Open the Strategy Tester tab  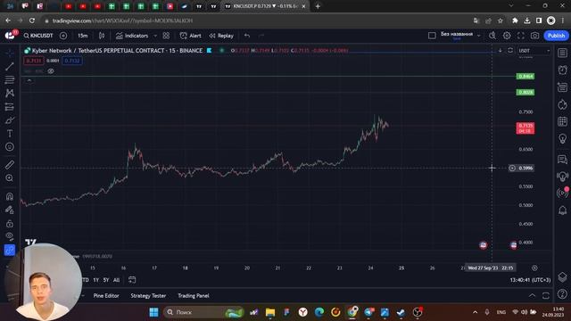148,296
